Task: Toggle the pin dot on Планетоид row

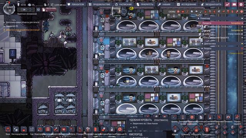Action: point(242,18)
